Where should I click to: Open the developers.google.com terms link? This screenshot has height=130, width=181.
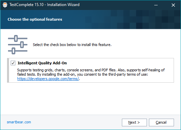(48, 79)
